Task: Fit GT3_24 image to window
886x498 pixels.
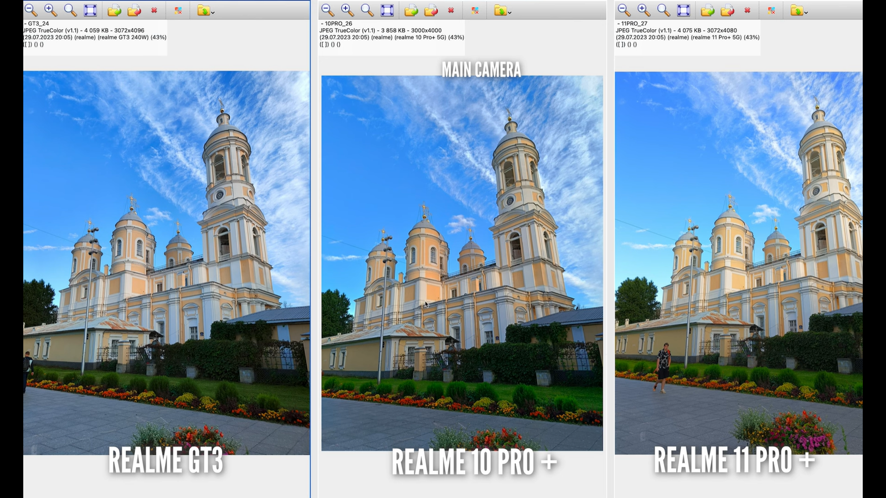Action: click(x=90, y=10)
